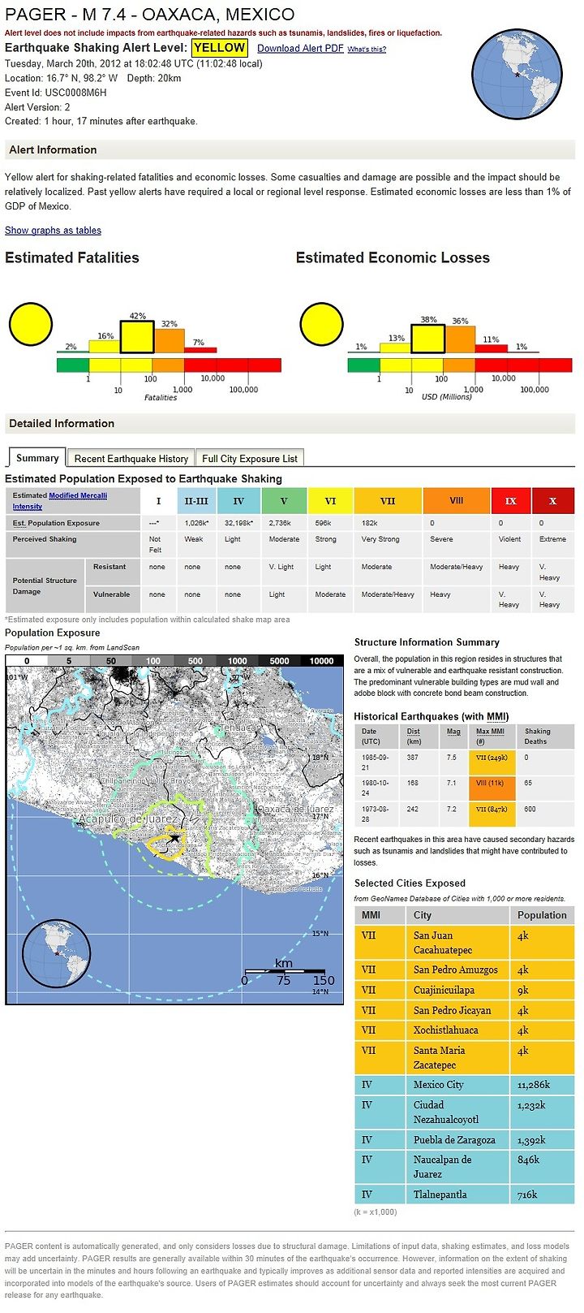Click the City column header in cities table
Viewport: 584px width, 1313px height.
point(458,914)
